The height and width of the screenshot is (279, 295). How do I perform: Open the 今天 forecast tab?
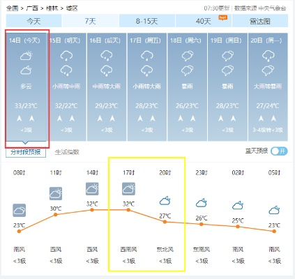click(x=33, y=21)
